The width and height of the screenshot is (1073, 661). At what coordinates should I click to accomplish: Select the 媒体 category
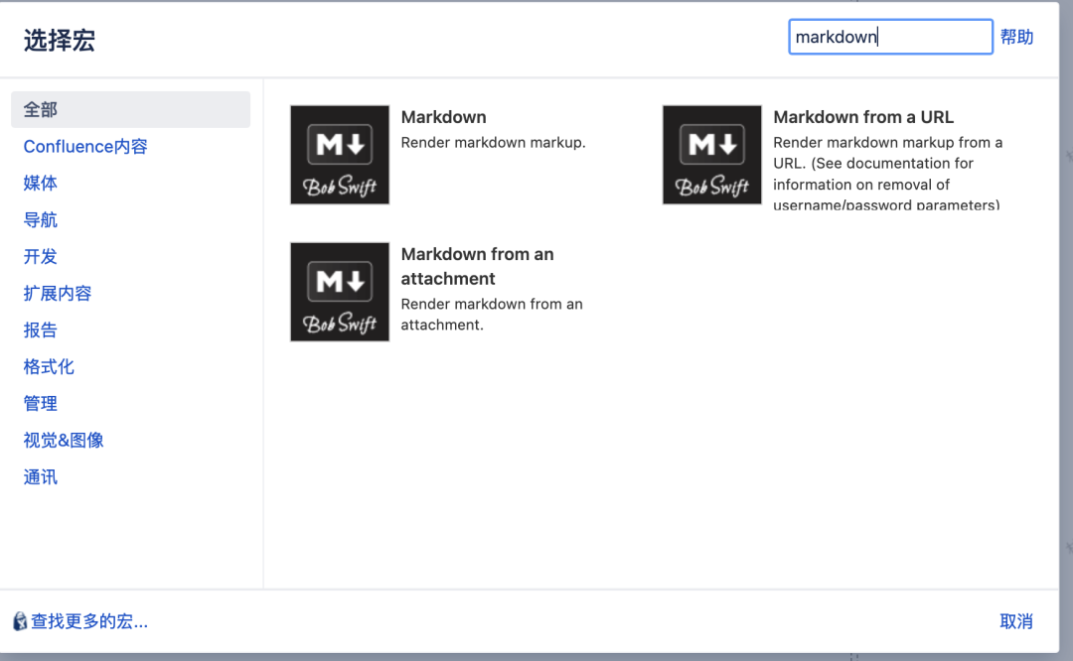41,184
